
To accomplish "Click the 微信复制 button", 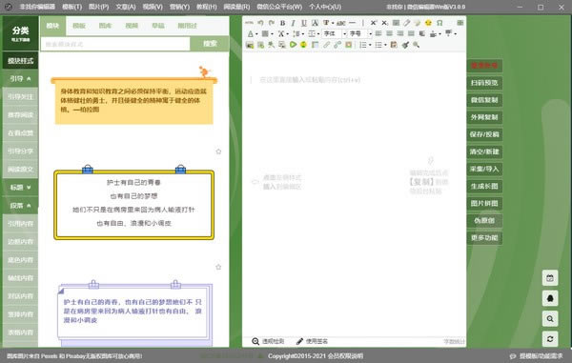I will coord(484,100).
